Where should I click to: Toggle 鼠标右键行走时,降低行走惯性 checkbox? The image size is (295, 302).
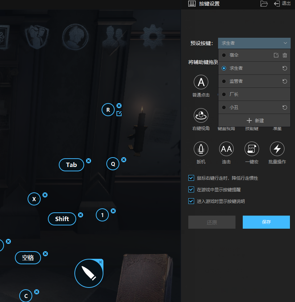[191, 178]
